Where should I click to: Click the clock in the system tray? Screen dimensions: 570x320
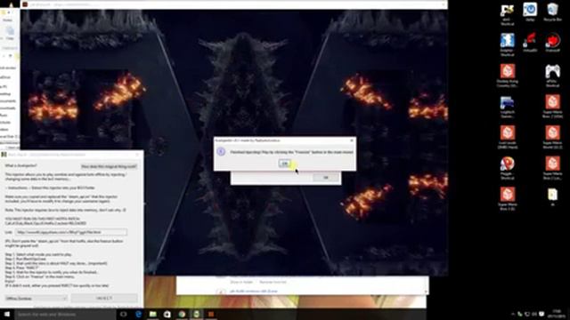tap(556, 314)
